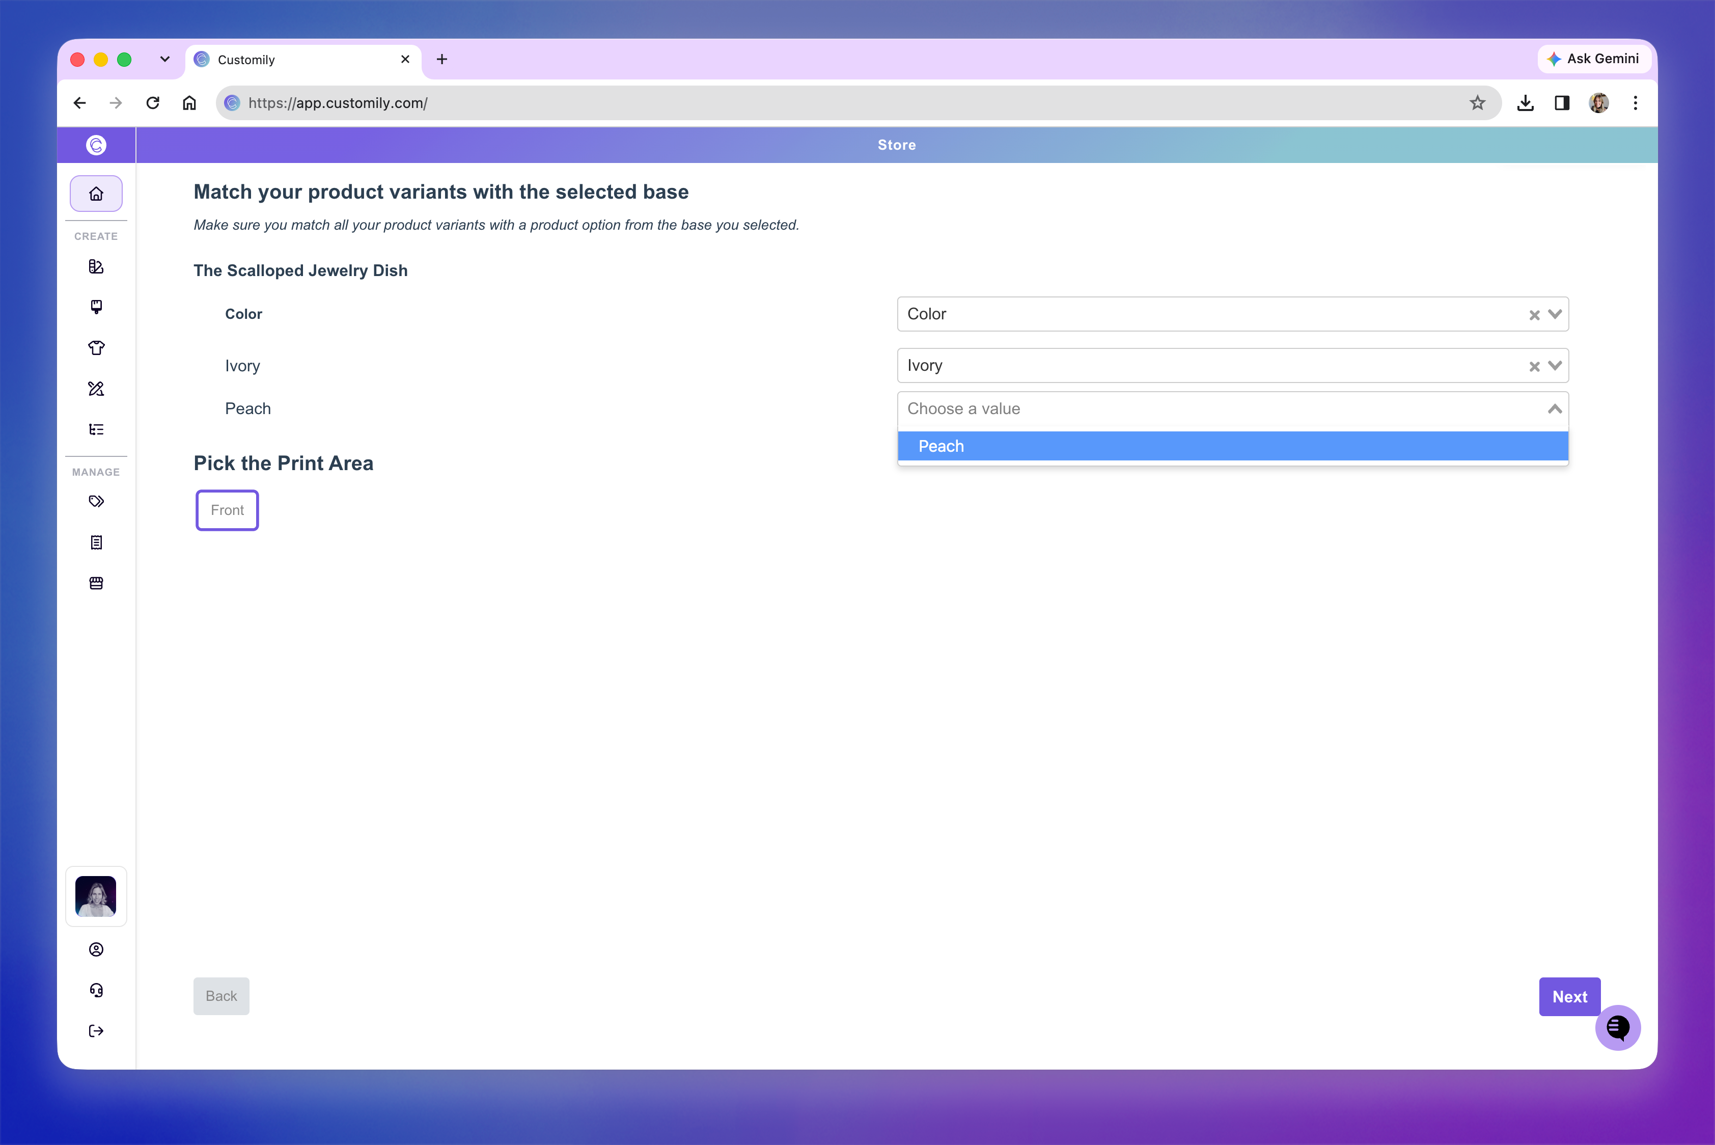Click the Back button
Viewport: 1715px width, 1145px height.
tap(221, 996)
